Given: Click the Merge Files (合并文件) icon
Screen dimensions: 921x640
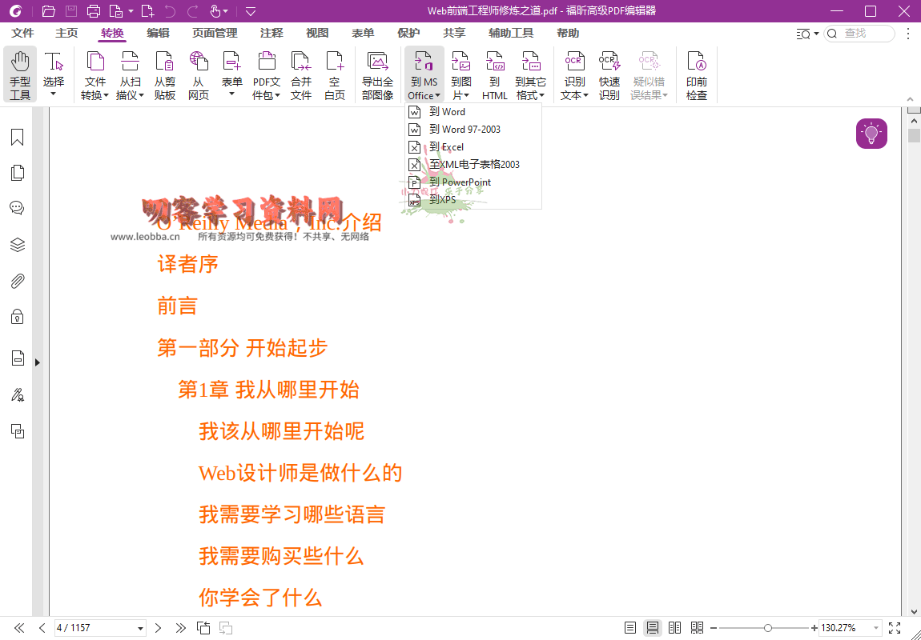Looking at the screenshot, I should pos(301,74).
